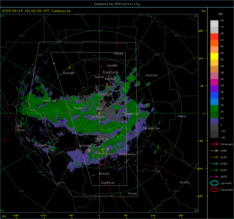Image resolution: width=234 pixels, height=219 pixels.
Task: Select the cyan 27ZW arrow icon
Action: (214, 164)
